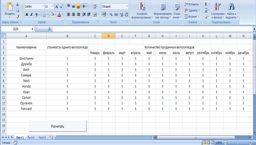Click inside the formula bar input
The image size is (256, 145).
coord(152,29)
